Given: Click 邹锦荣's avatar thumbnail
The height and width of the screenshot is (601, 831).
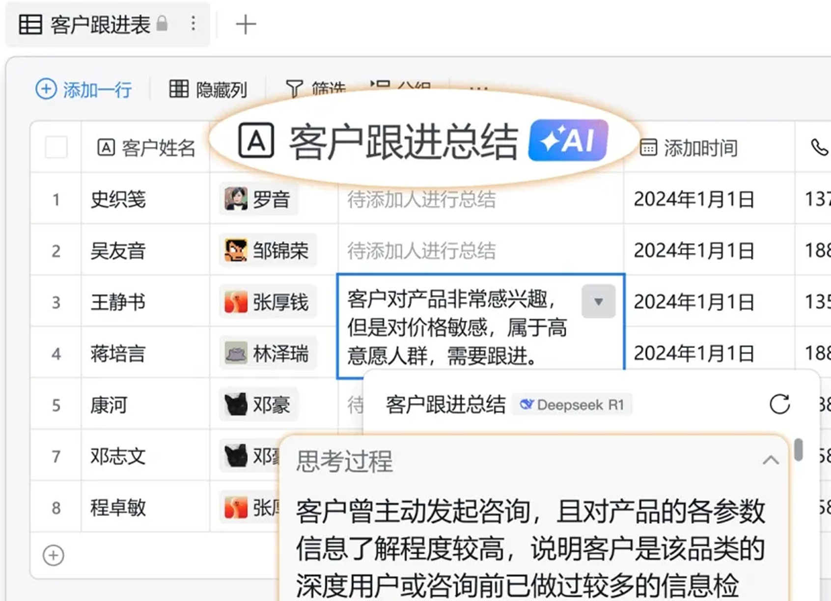Looking at the screenshot, I should (236, 250).
